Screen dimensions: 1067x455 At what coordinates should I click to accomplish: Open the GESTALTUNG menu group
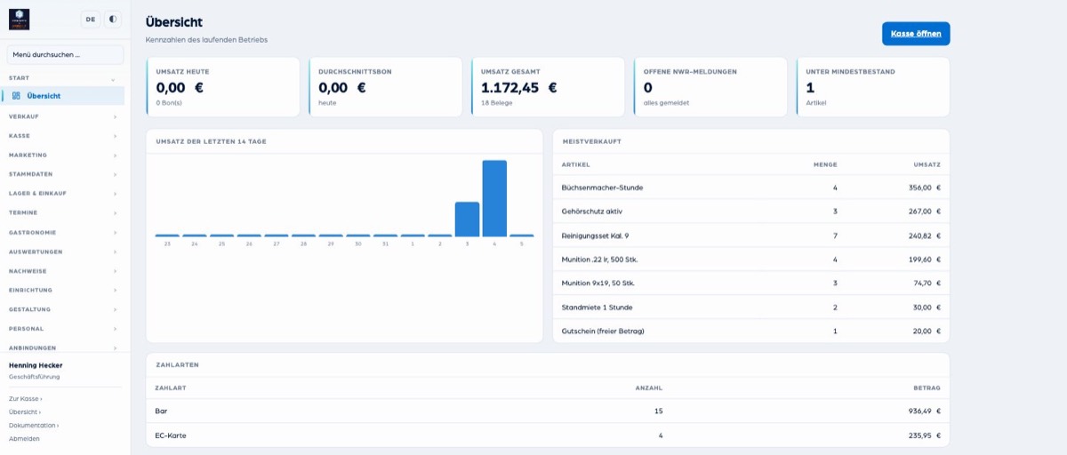62,309
